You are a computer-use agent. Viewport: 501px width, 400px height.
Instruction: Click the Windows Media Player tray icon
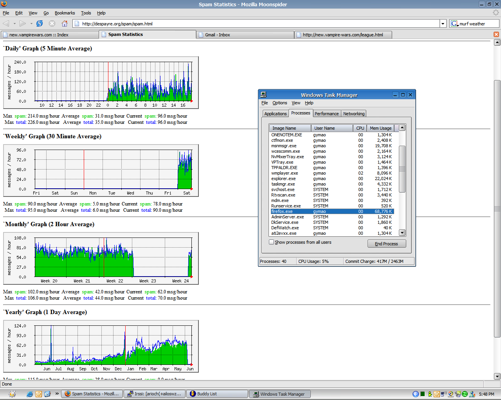[x=451, y=394]
